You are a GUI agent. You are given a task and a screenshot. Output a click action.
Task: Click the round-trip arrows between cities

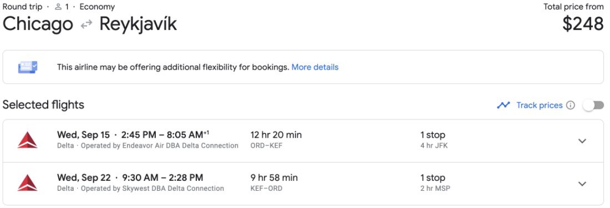coord(86,24)
